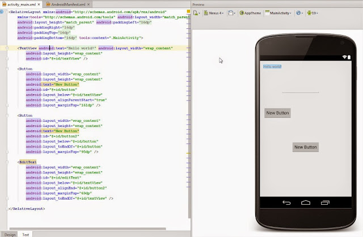Collapse the TextView element fold
This screenshot has height=237, width=363.
(x=7, y=48)
